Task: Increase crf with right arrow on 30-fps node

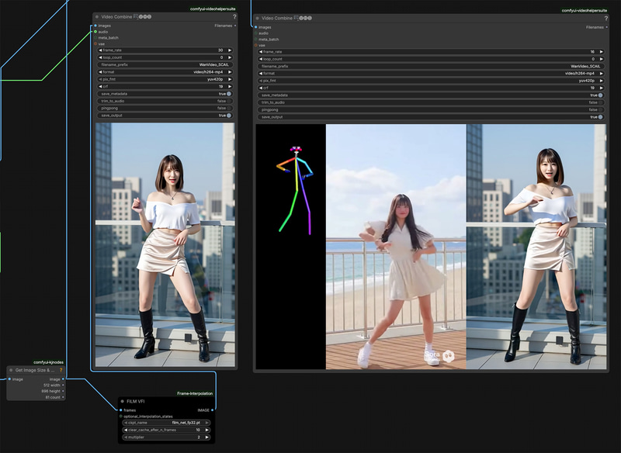Action: tap(230, 86)
